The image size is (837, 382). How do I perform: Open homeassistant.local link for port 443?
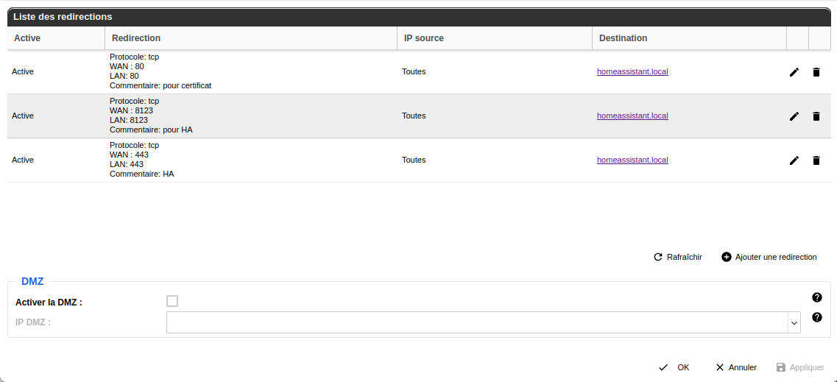point(632,160)
